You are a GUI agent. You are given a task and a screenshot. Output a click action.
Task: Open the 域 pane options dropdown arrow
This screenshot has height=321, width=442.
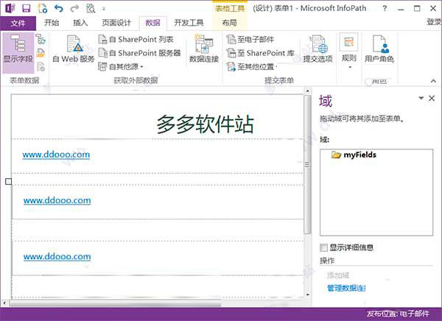(x=421, y=98)
